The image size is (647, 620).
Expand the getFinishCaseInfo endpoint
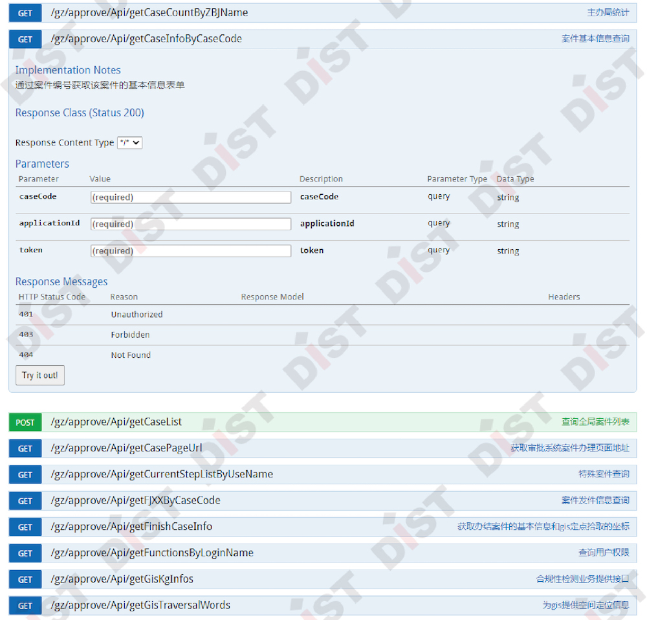coord(131,527)
